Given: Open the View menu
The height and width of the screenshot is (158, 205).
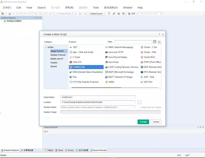Looking at the screenshot, I should pyautogui.click(x=29, y=8).
